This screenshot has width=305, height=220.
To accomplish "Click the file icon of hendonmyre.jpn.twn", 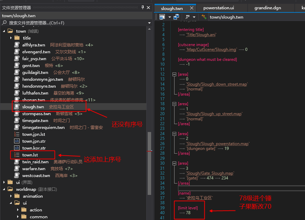I will tap(17, 79).
